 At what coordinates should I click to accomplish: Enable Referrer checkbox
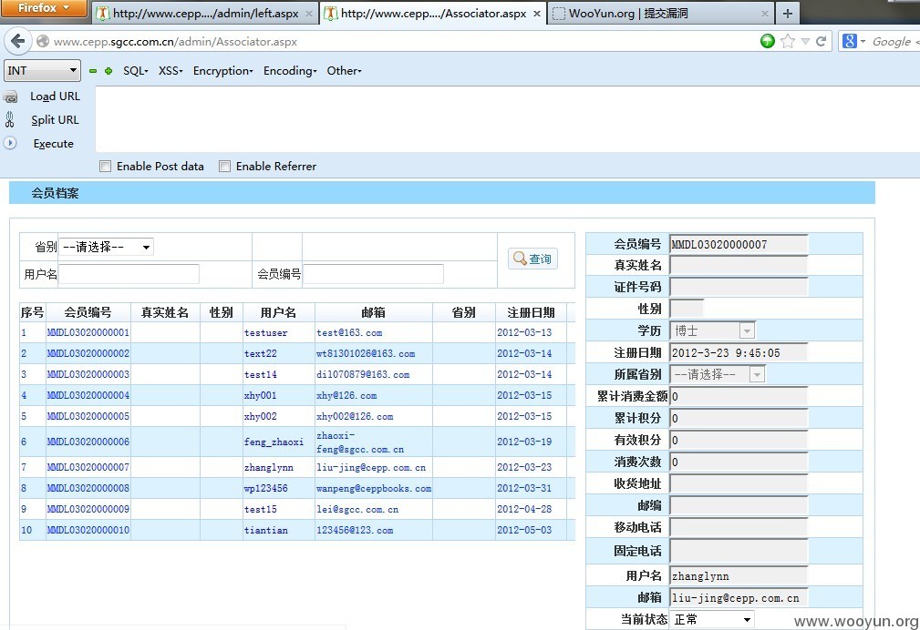coord(224,167)
